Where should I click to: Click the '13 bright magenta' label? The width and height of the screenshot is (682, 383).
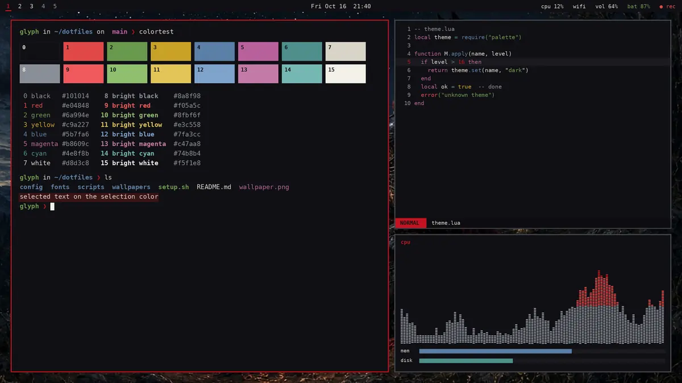pos(133,144)
